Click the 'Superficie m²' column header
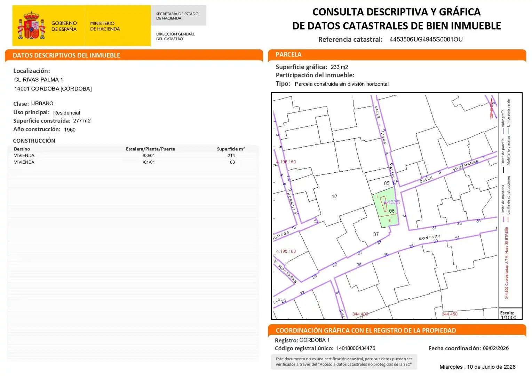The width and height of the screenshot is (532, 376). point(231,149)
